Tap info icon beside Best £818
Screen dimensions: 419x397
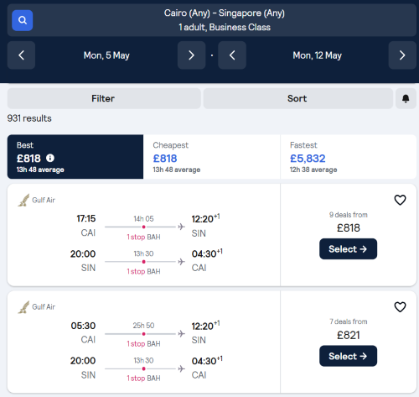click(50, 158)
